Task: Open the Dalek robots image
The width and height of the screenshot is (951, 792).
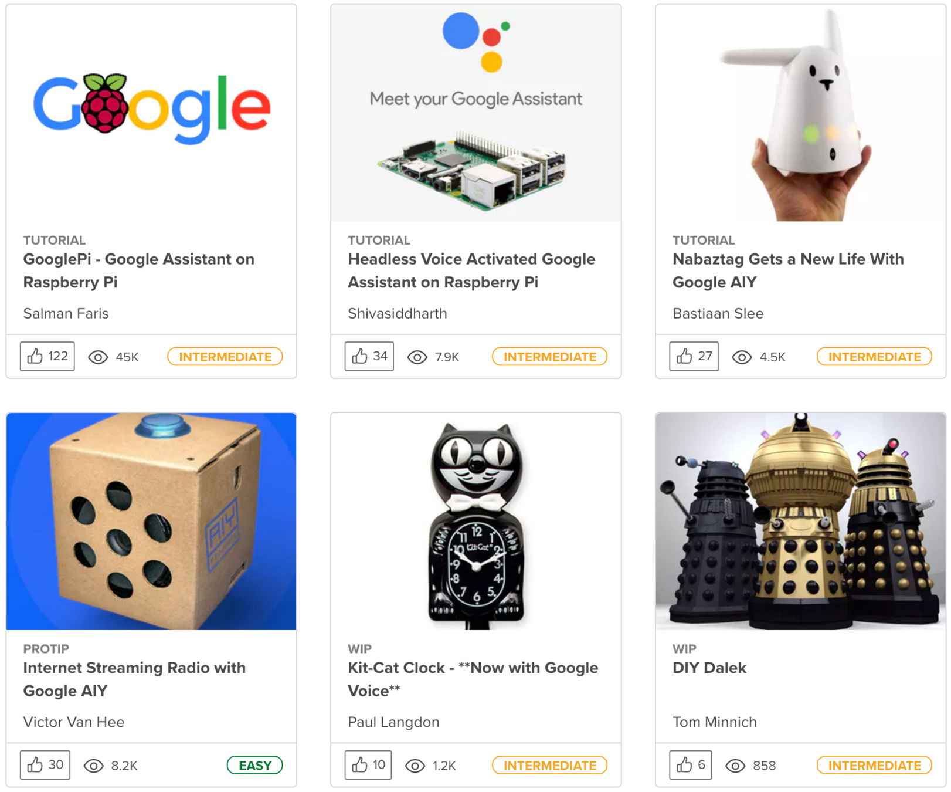Action: click(x=801, y=521)
